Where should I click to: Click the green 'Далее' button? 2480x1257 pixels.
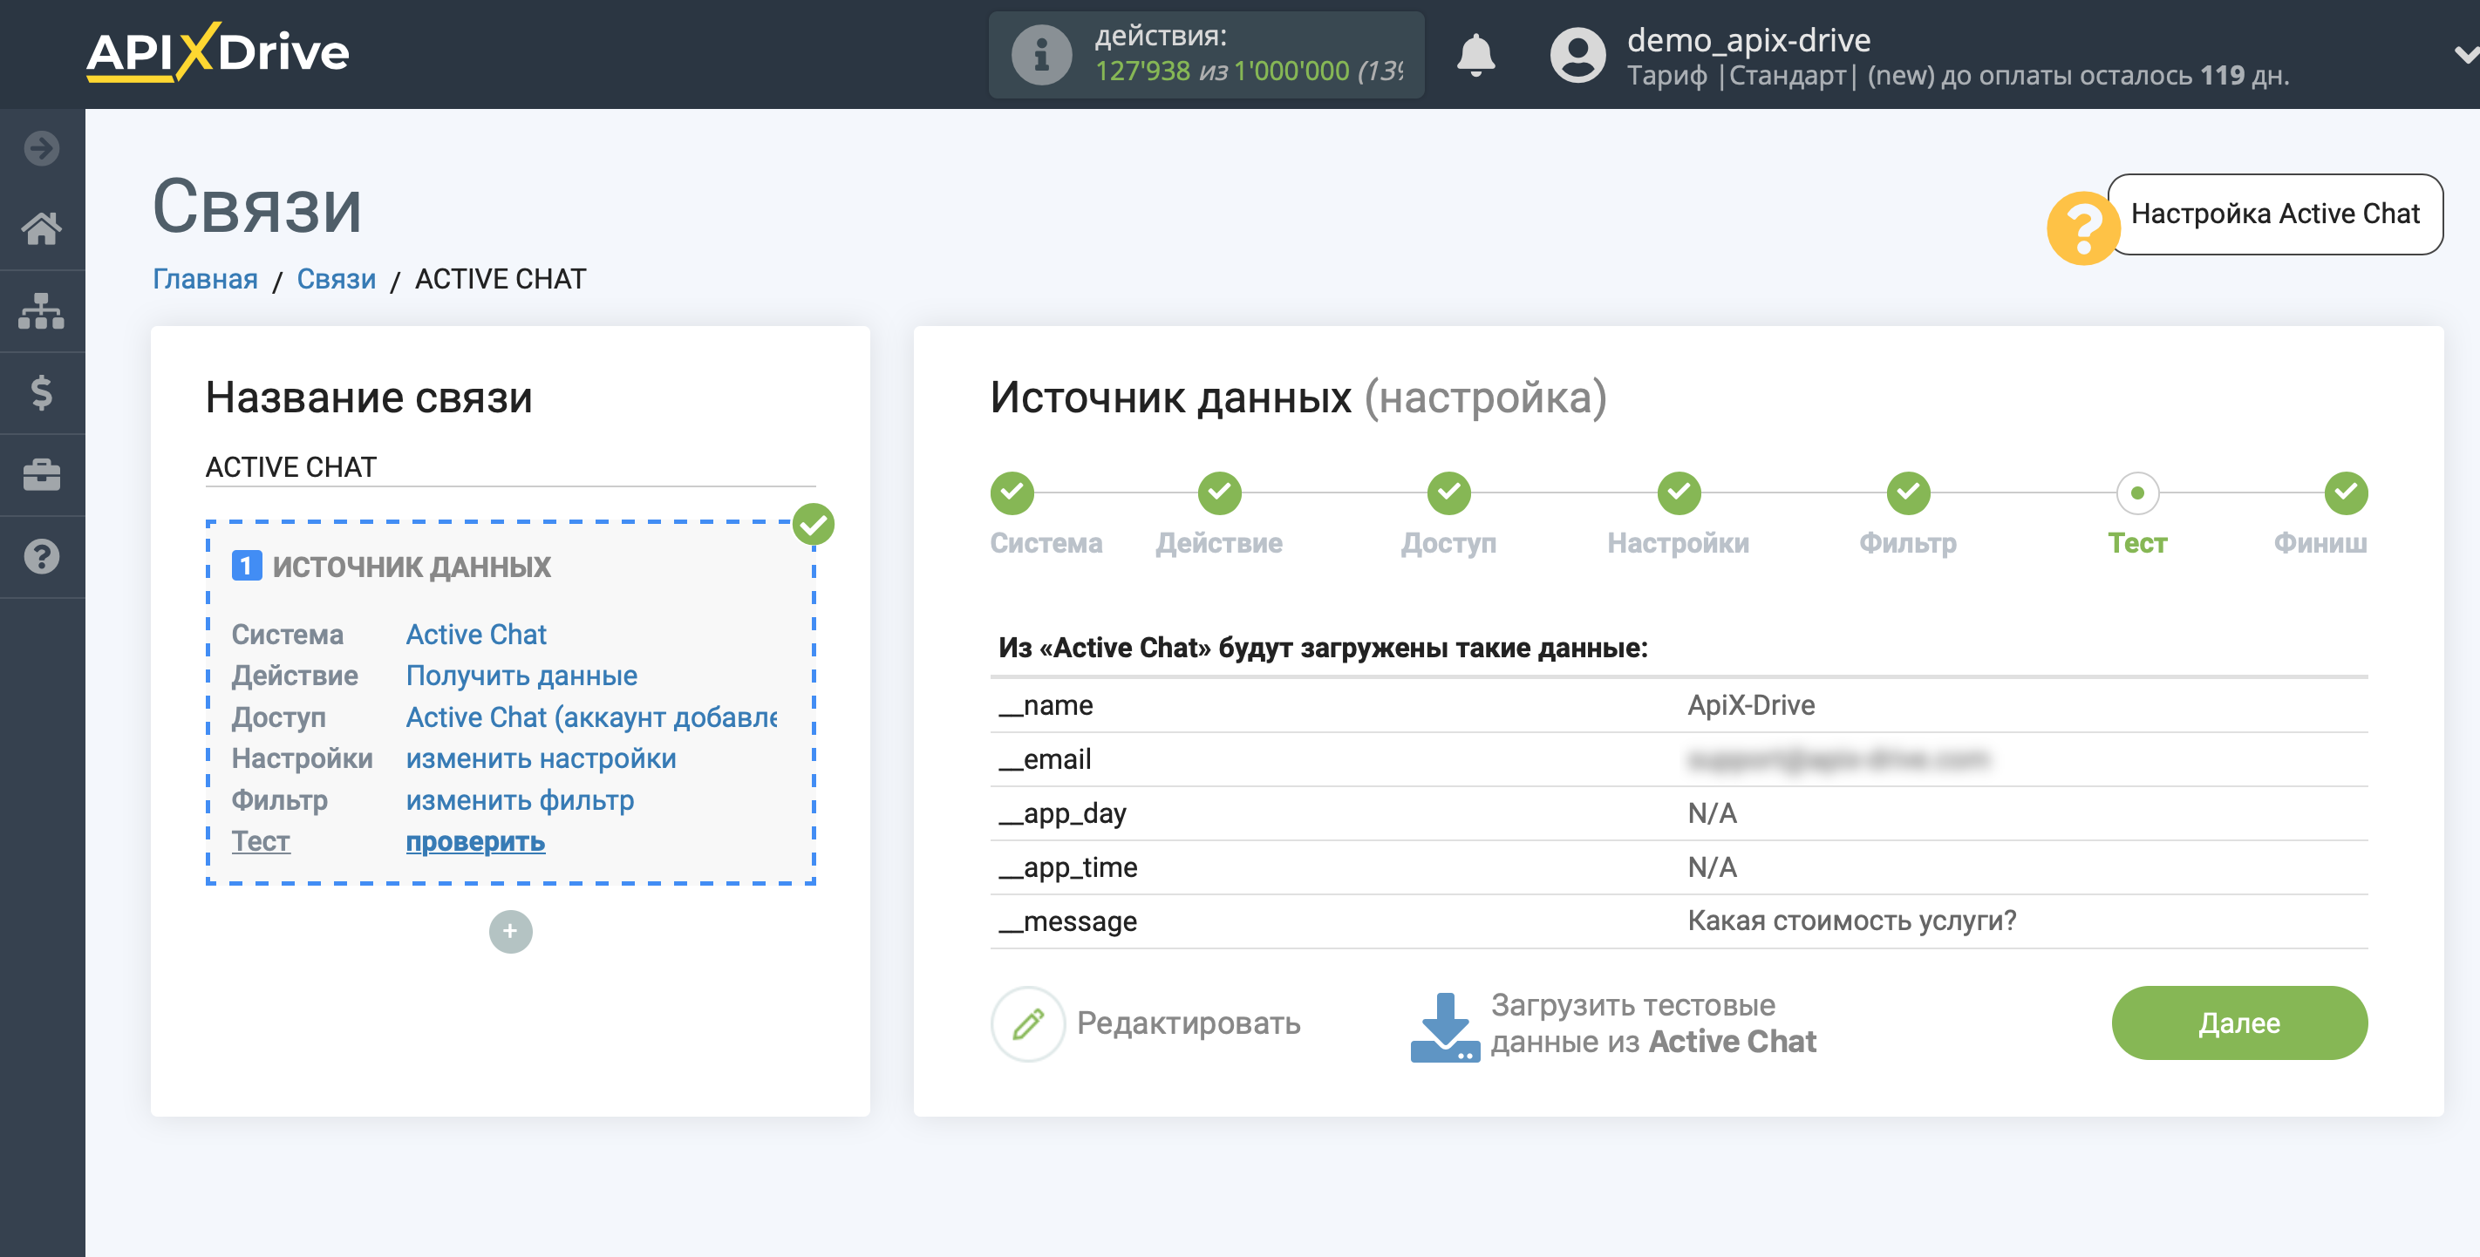pos(2238,1023)
